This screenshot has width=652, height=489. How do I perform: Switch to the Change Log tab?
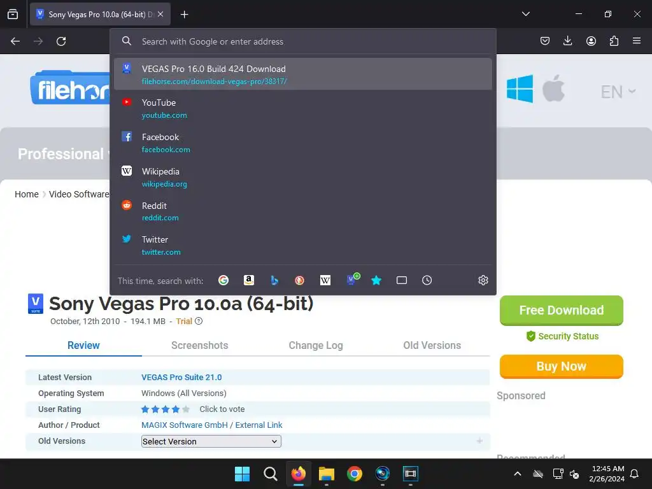tap(316, 345)
